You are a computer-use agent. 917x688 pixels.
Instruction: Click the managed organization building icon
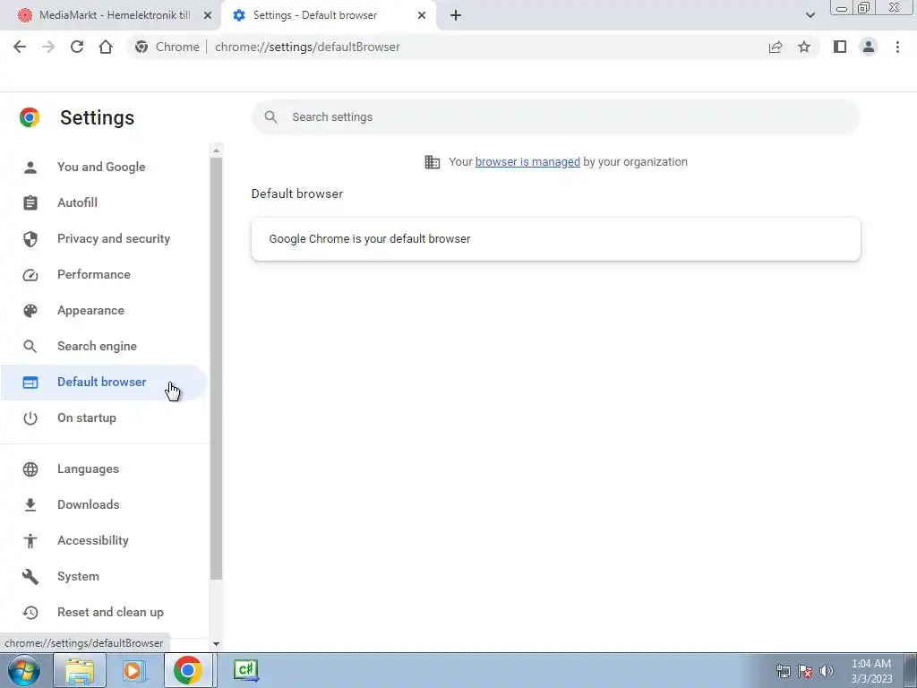[x=433, y=162]
